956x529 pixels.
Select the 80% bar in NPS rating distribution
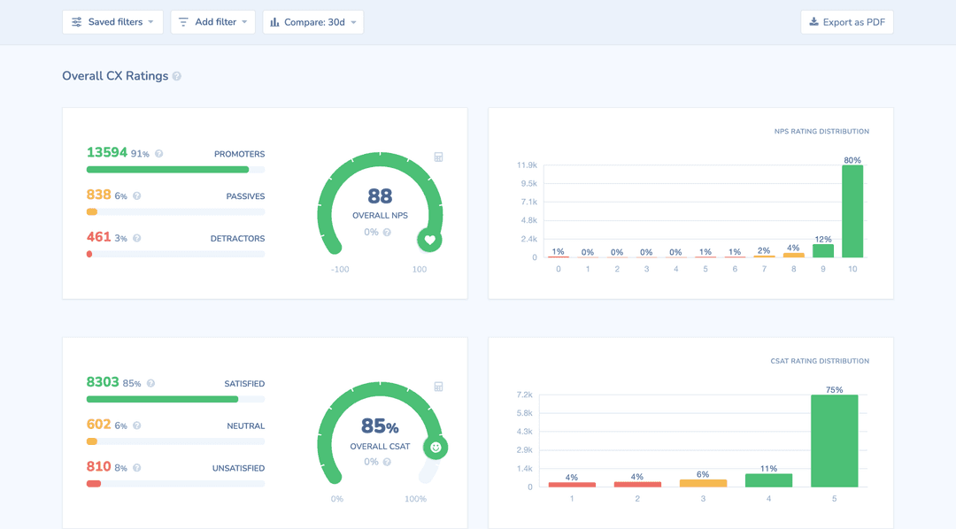tap(852, 212)
